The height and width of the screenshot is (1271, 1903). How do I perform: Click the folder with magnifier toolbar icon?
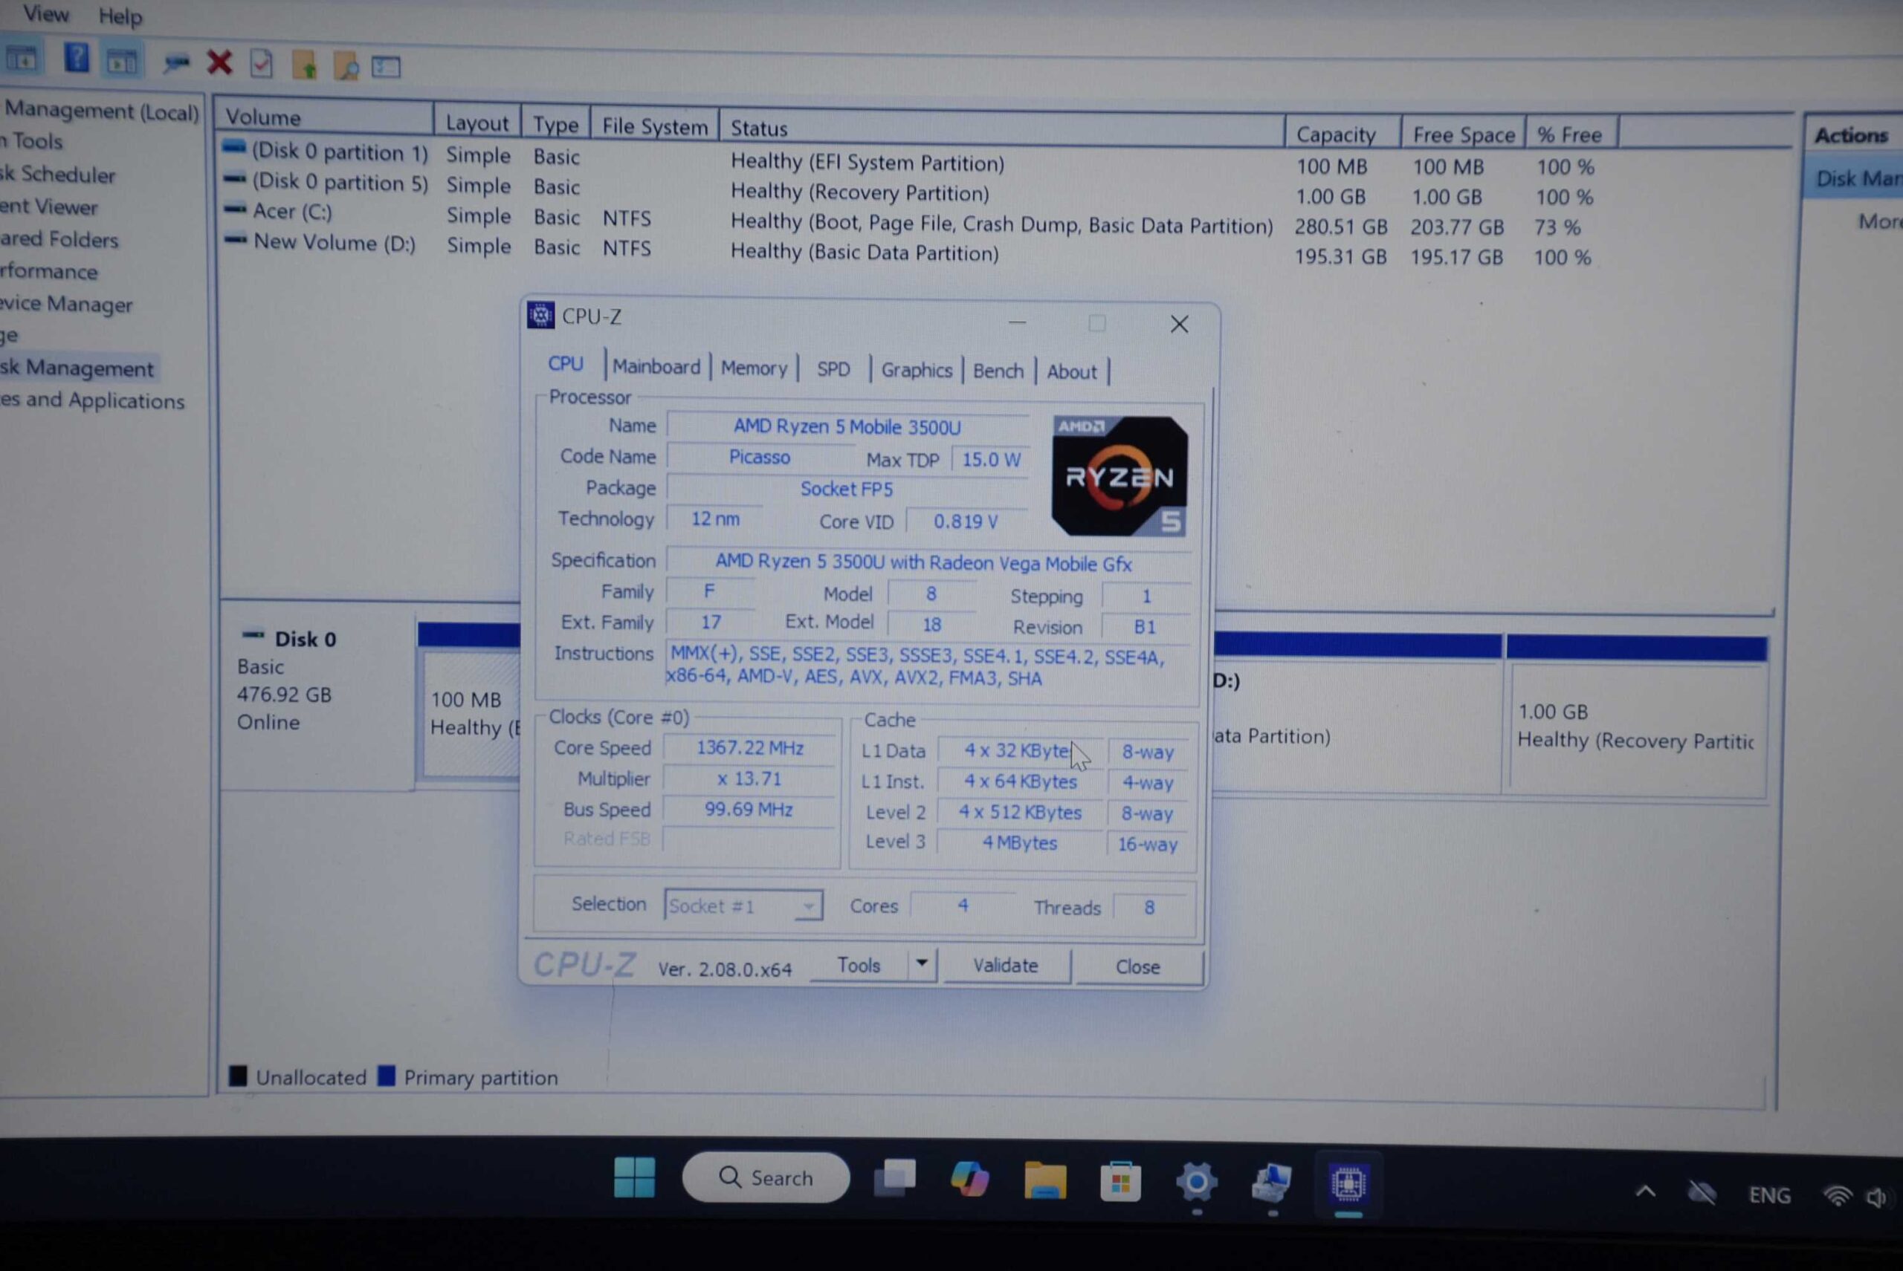pos(346,66)
